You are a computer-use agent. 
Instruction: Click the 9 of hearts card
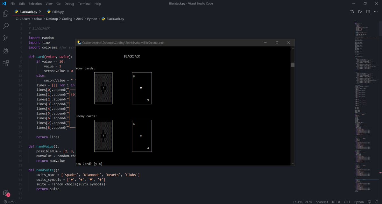(x=142, y=88)
